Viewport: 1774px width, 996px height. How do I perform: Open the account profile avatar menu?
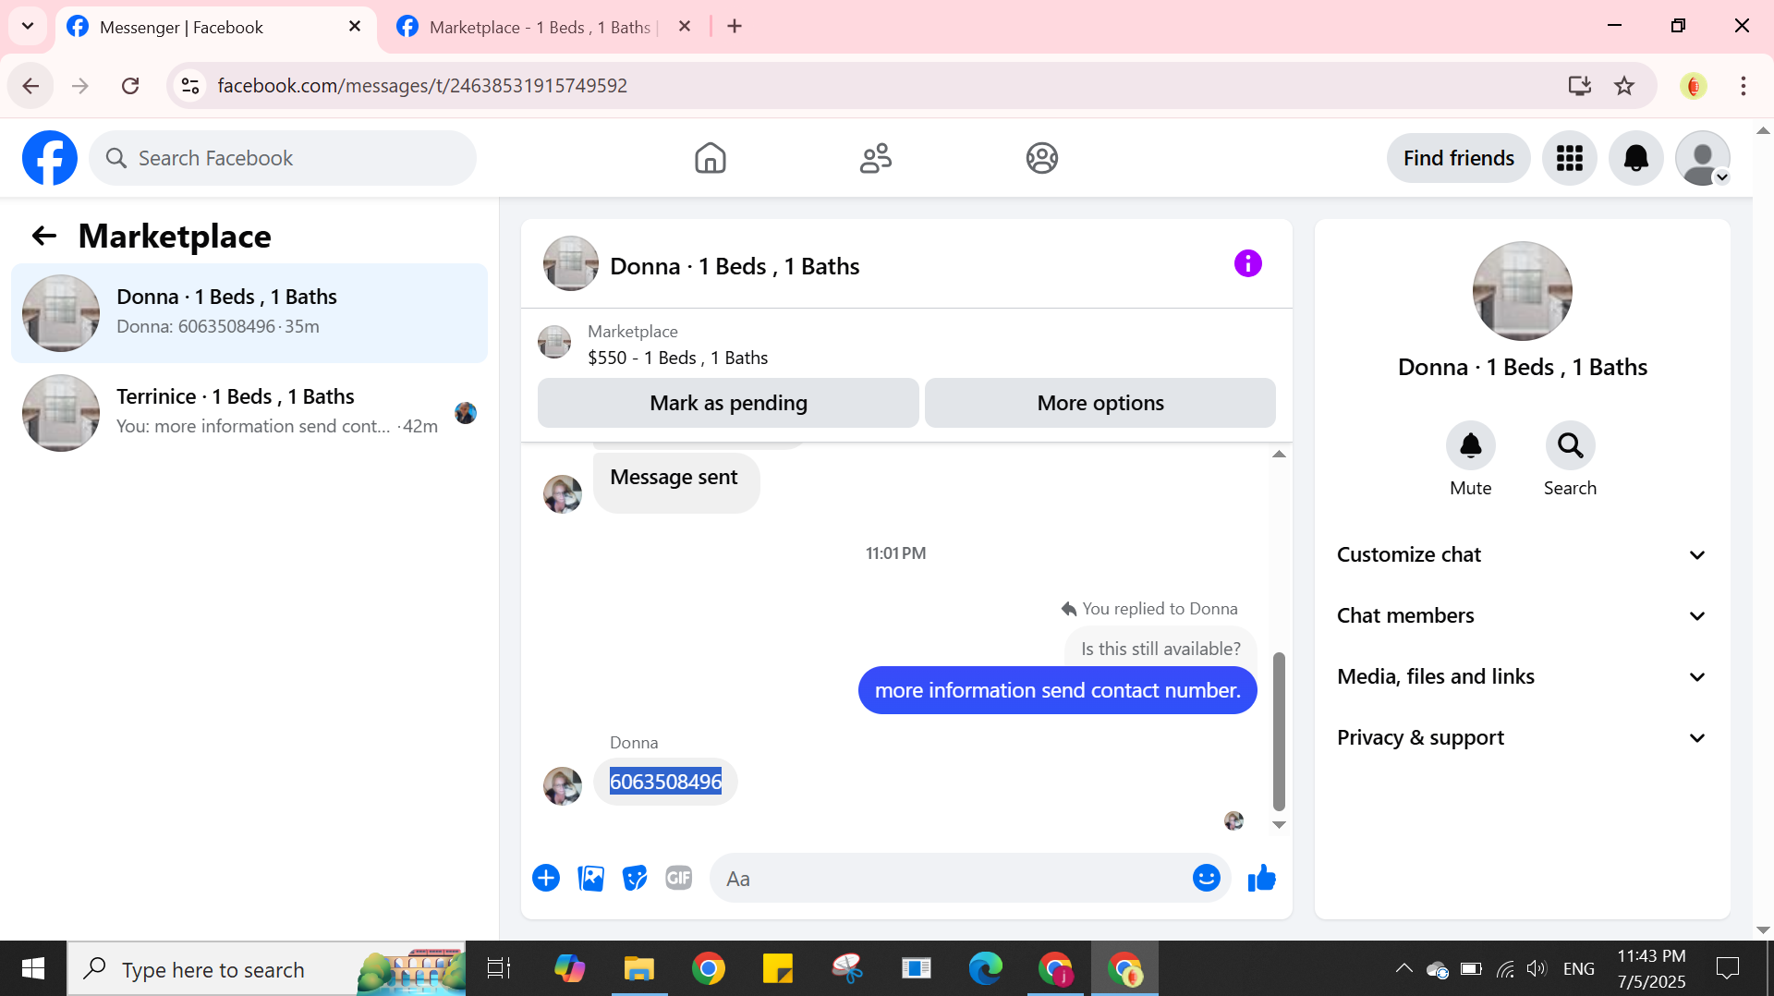1702,158
